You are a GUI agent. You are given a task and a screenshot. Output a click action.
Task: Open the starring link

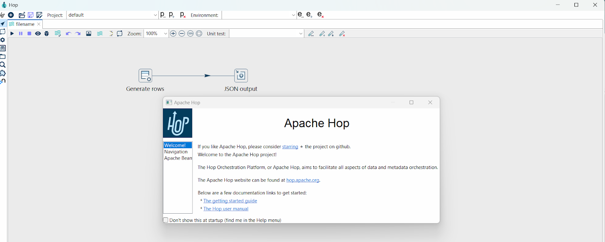tap(290, 147)
